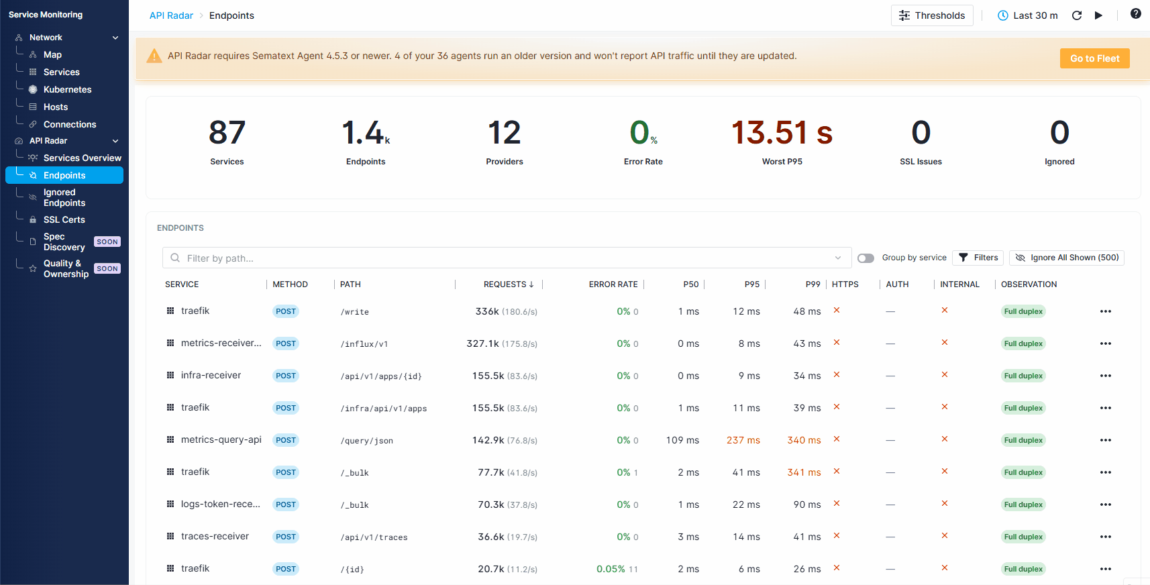Toggle Group by service switch
The width and height of the screenshot is (1150, 585).
pyautogui.click(x=866, y=258)
